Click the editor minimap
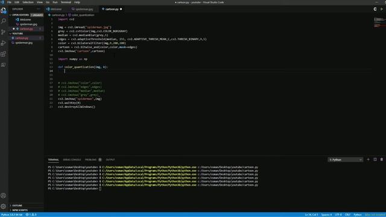Viewport: 386px width, 217px height. click(379, 22)
